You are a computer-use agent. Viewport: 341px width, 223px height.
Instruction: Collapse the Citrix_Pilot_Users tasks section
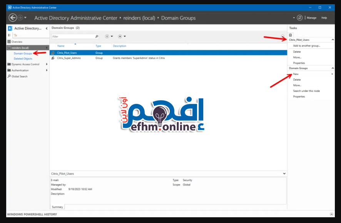(x=332, y=40)
